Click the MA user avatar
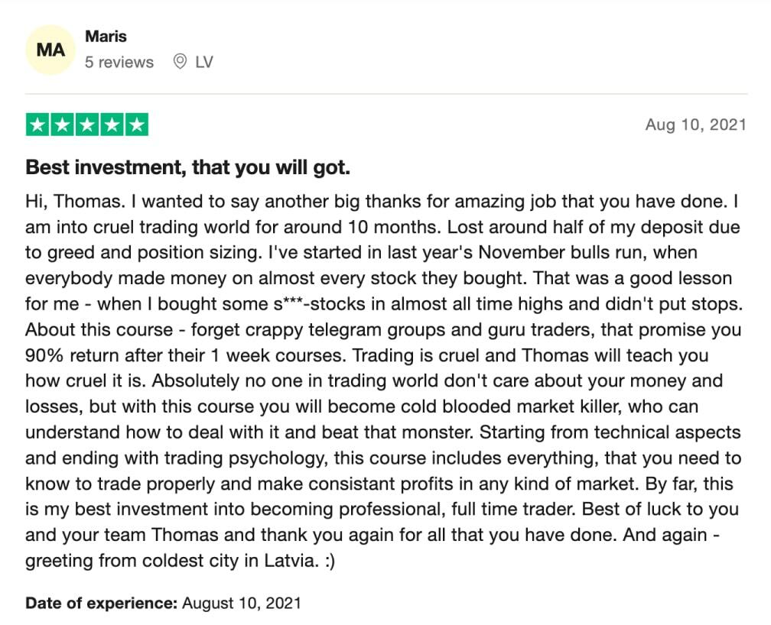The width and height of the screenshot is (771, 625). click(x=50, y=50)
